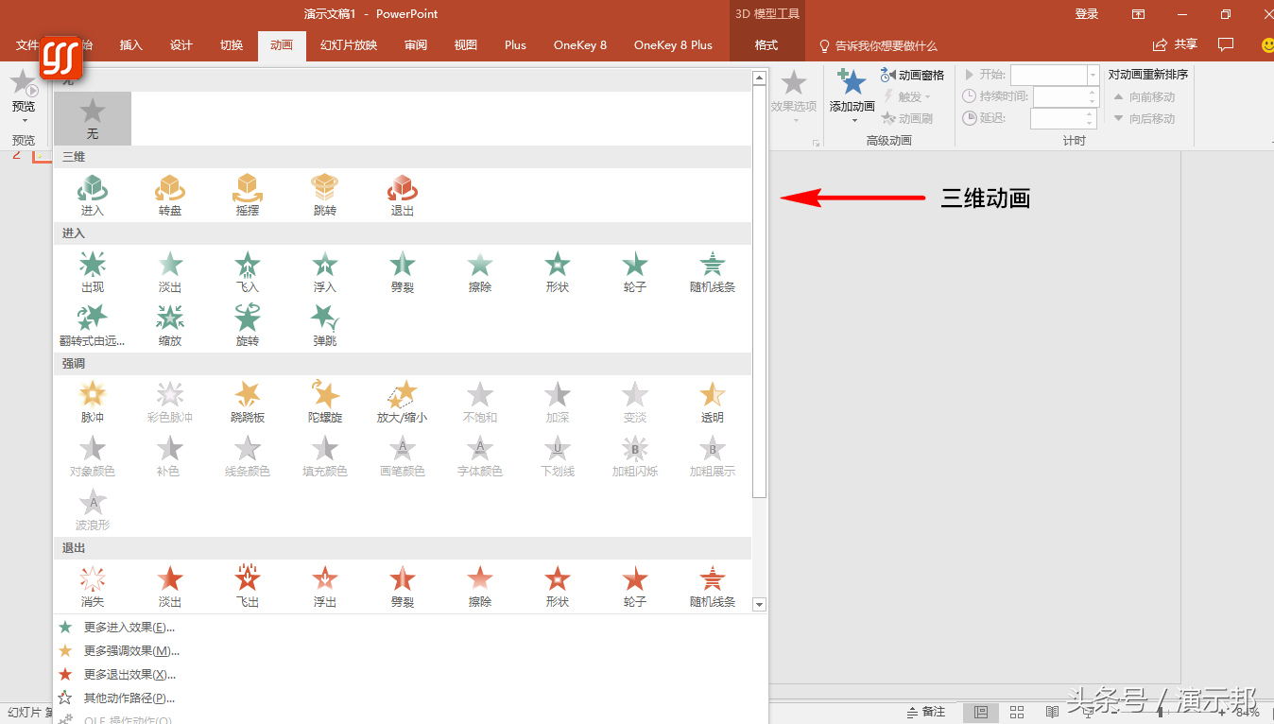Switch to slide sorter view
Image resolution: width=1274 pixels, height=724 pixels.
1017,712
